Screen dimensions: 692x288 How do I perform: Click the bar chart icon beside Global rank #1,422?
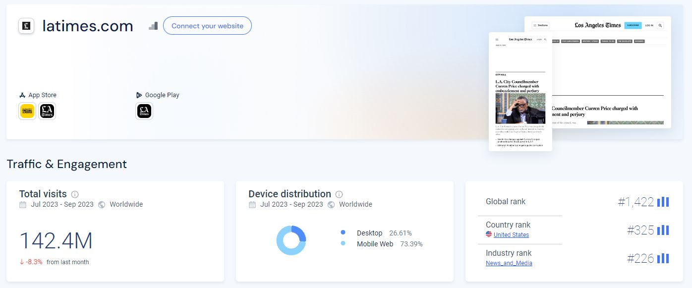point(663,202)
